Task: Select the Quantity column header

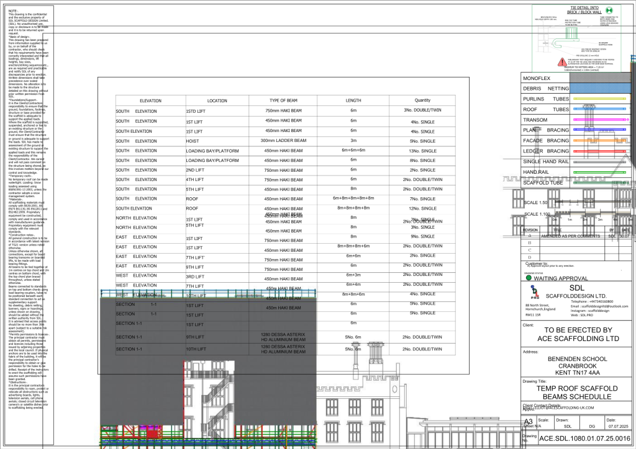Action: point(422,100)
